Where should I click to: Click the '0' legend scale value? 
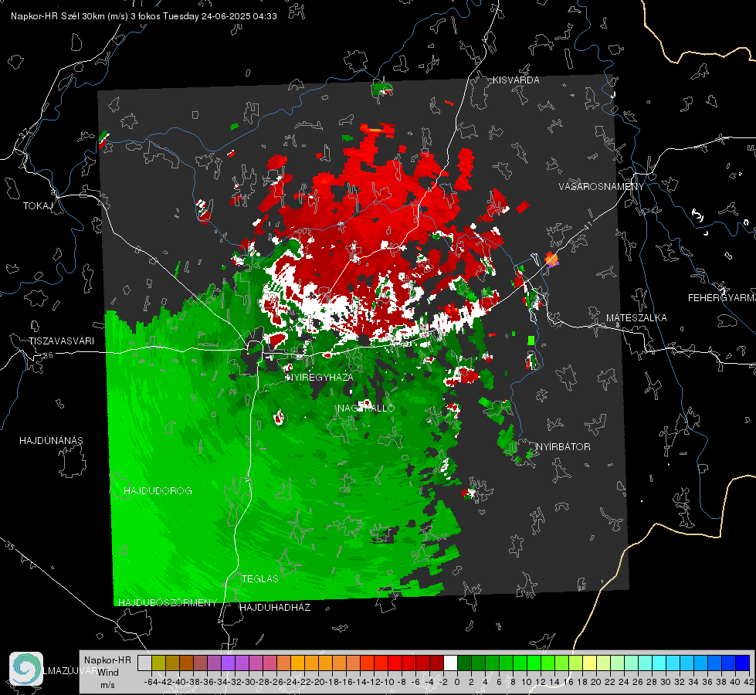[457, 682]
